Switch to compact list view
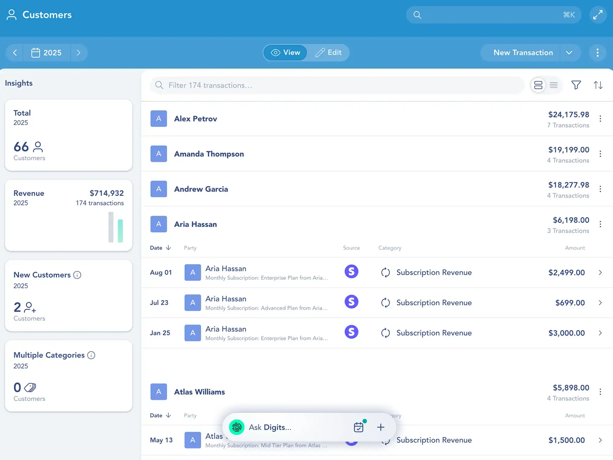The image size is (613, 460). pyautogui.click(x=554, y=85)
